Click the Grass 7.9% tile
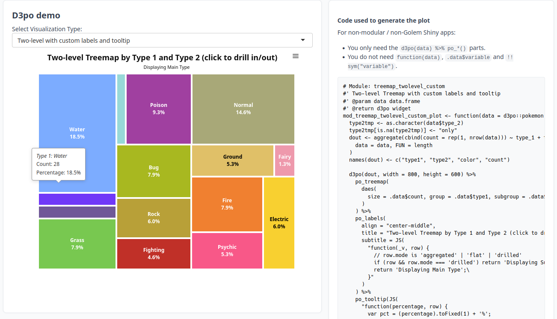Image resolution: width=557 pixels, height=319 pixels. [x=77, y=244]
